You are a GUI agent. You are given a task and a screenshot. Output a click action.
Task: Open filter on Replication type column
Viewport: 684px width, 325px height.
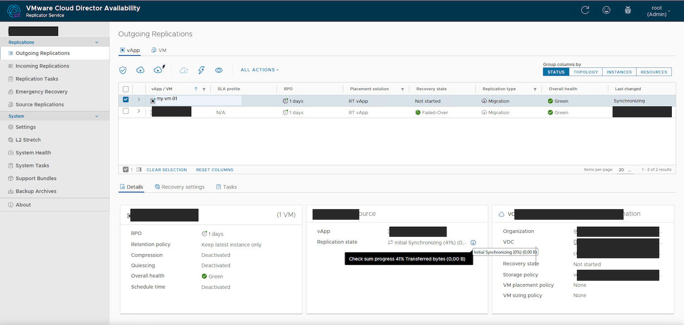(535, 89)
